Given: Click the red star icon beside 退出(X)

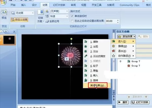Looking at the screenshot, I should (x=113, y=51).
